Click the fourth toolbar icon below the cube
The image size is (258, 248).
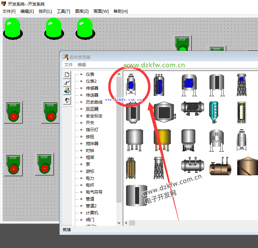point(67,100)
